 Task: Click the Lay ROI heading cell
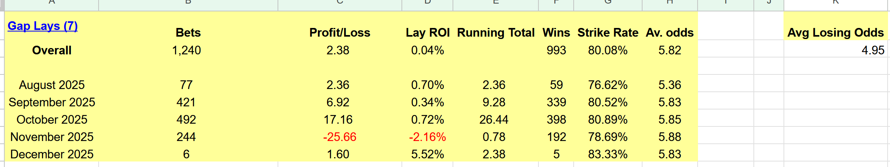428,32
